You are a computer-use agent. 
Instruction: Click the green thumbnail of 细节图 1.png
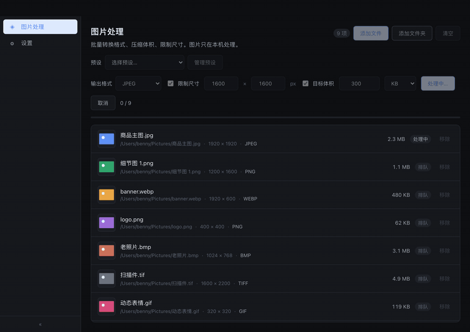click(x=107, y=167)
